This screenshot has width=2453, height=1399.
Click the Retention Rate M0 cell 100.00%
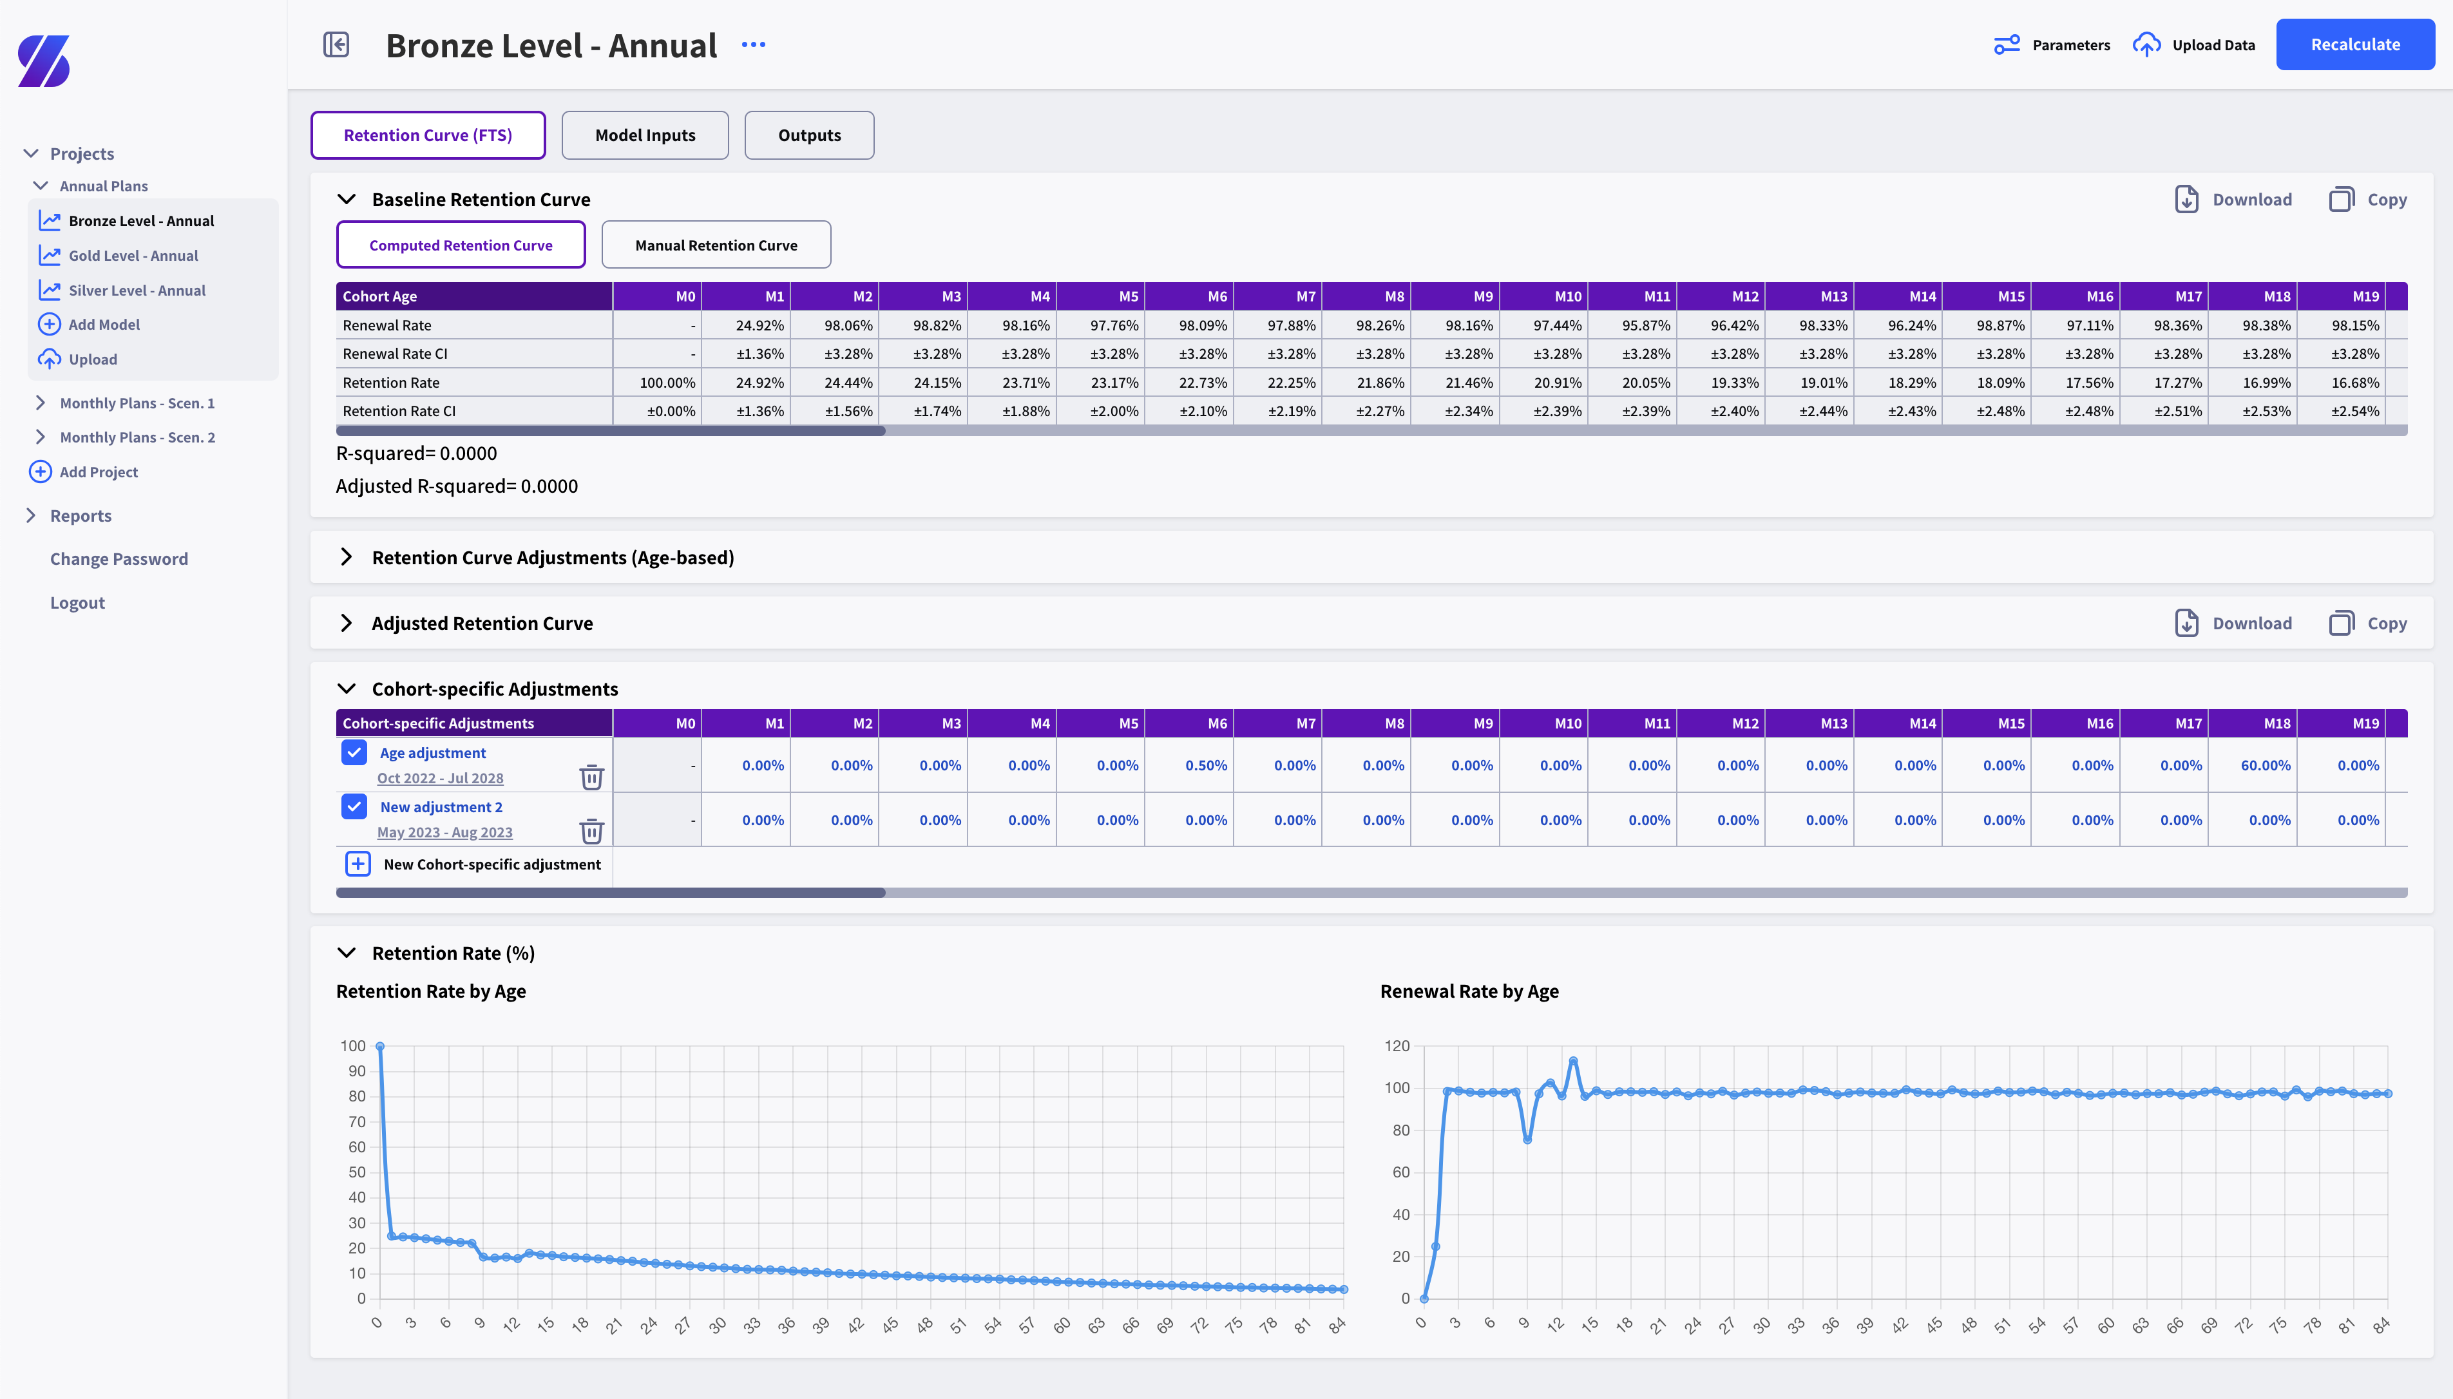click(x=657, y=381)
